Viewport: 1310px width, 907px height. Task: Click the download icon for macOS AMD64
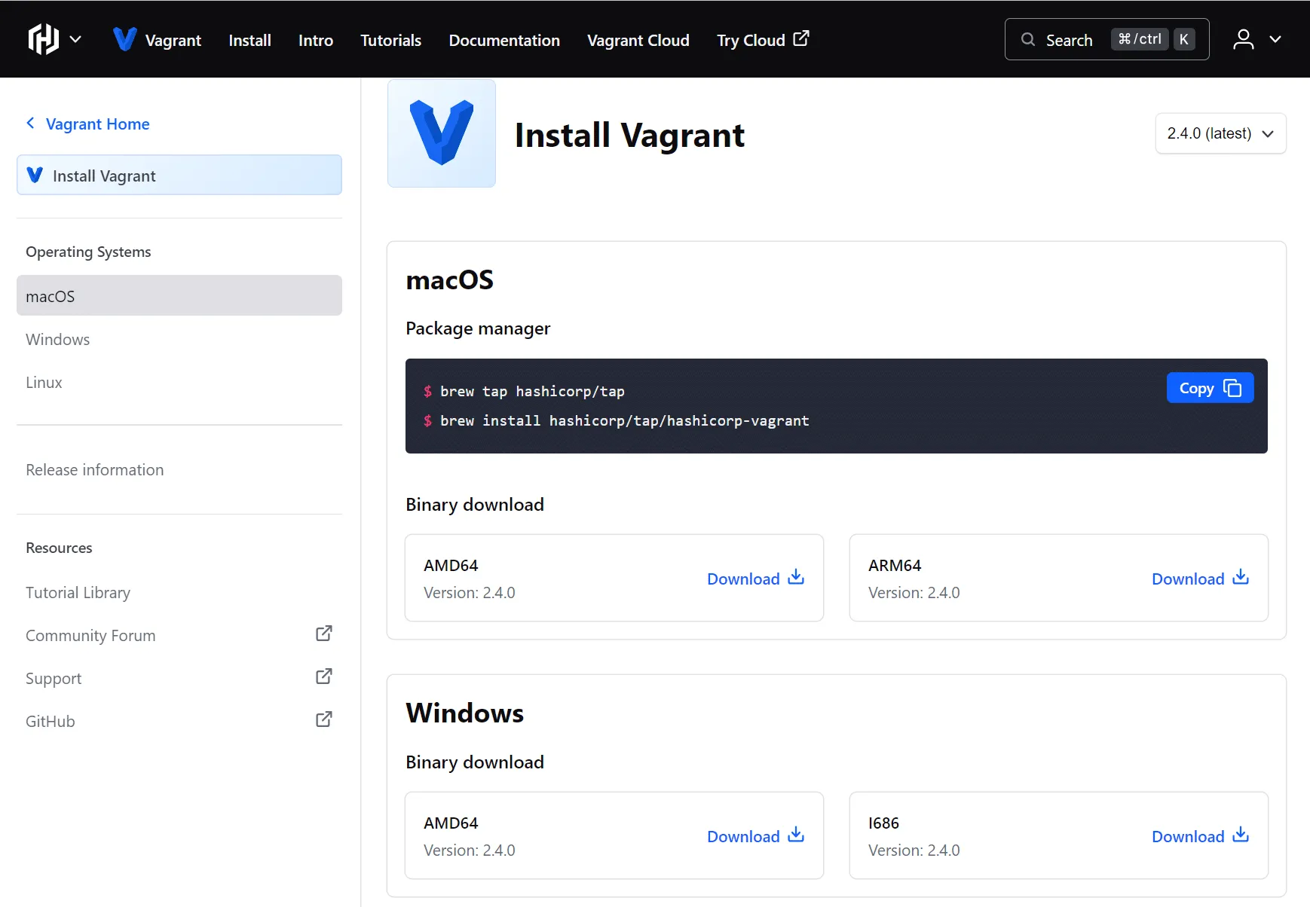click(x=796, y=577)
